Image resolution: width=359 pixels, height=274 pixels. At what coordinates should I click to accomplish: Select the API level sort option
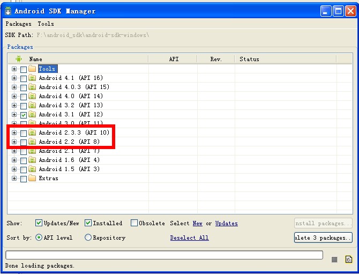pyautogui.click(x=39, y=238)
